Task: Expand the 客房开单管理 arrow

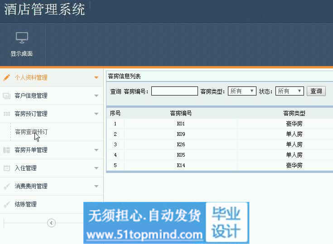Action: tap(96, 150)
